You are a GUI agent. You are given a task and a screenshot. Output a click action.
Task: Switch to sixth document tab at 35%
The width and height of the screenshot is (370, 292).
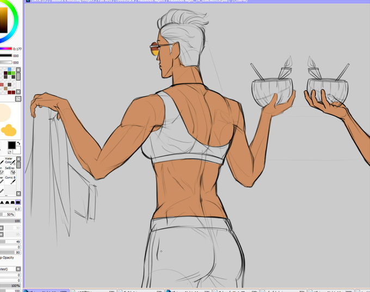(x=283, y=290)
